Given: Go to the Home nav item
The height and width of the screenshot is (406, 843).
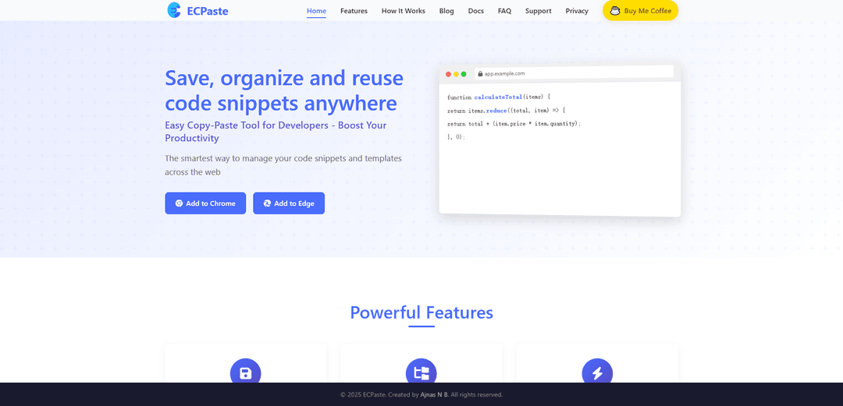Looking at the screenshot, I should 316,11.
